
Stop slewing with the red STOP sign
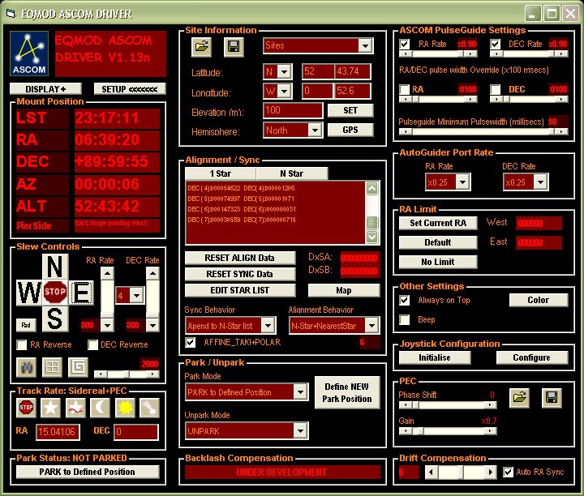pos(55,292)
